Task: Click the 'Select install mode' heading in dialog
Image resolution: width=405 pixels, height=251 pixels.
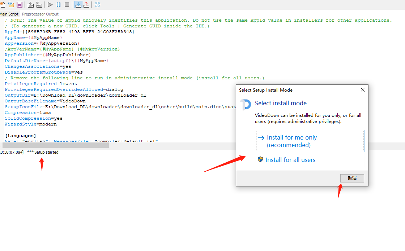Action: [281, 103]
